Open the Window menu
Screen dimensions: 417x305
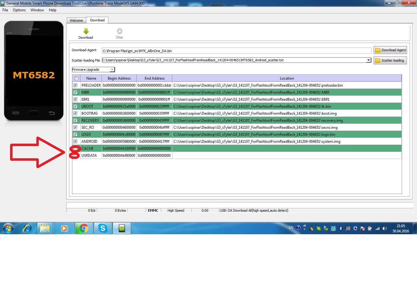37,10
